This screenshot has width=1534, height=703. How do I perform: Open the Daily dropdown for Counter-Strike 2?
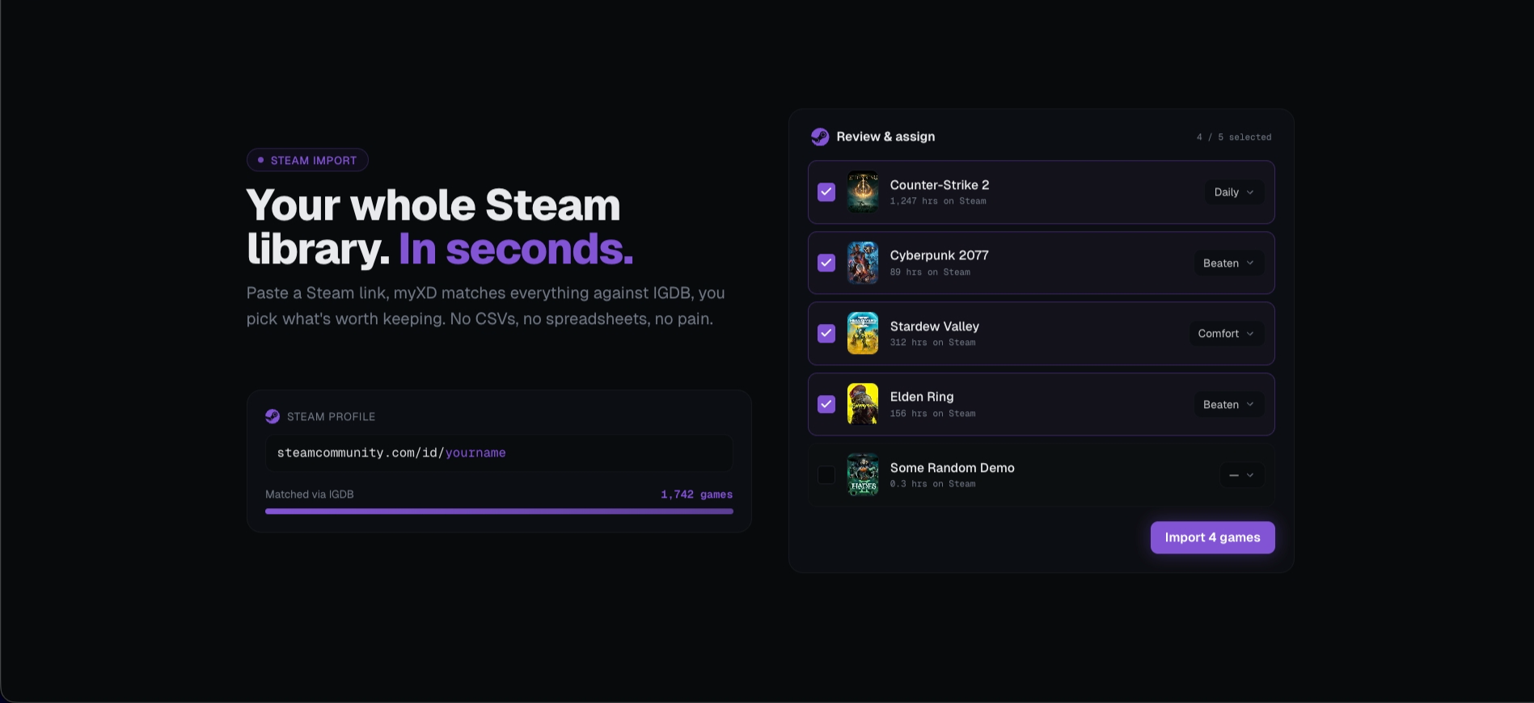pyautogui.click(x=1234, y=192)
